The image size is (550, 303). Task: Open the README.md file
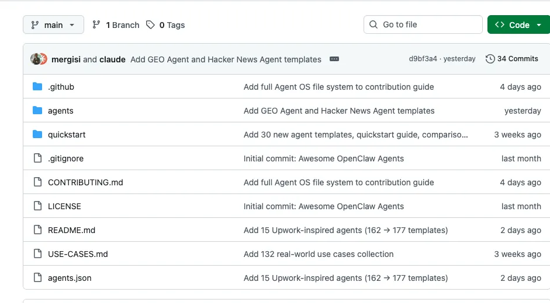point(71,230)
